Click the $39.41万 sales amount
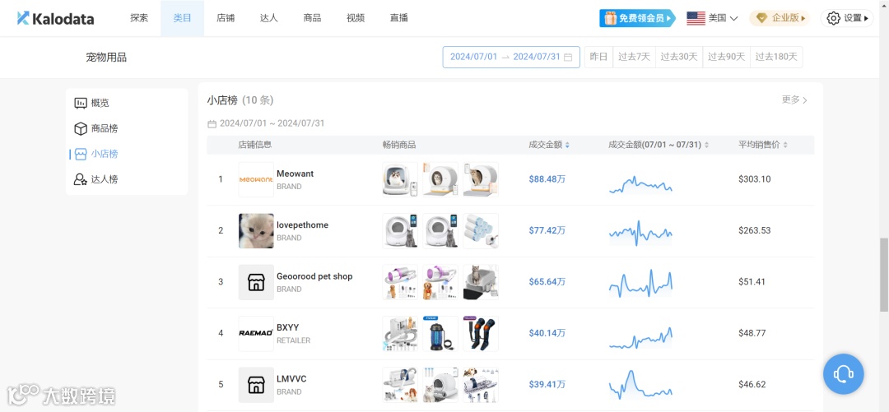Viewport: 889px width, 412px height. (x=547, y=384)
